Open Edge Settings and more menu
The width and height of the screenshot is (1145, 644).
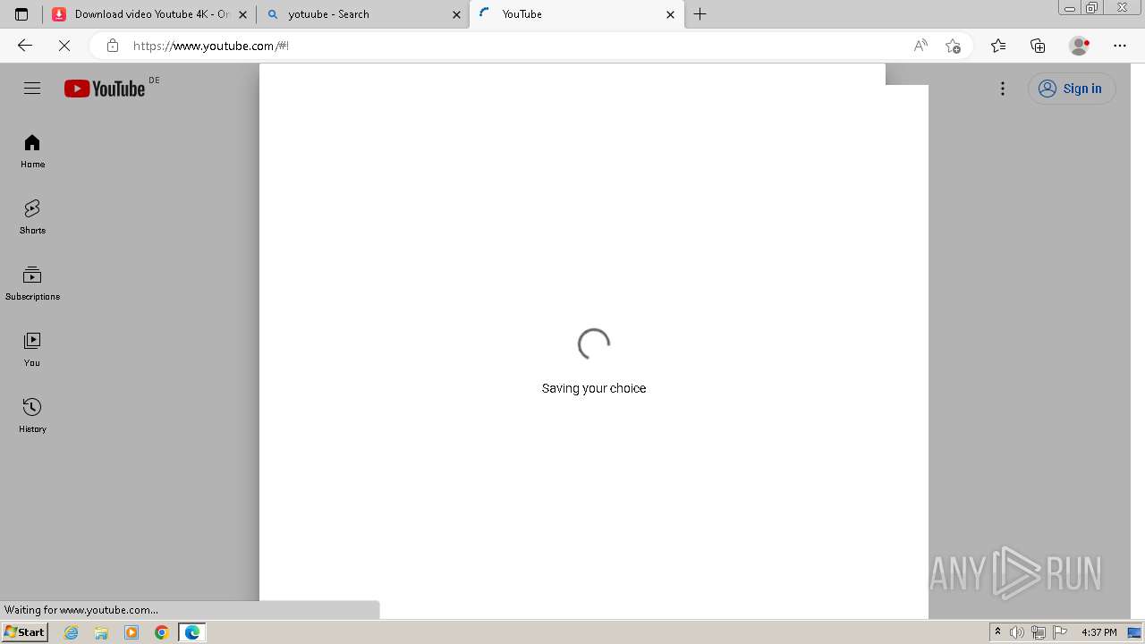[x=1120, y=46]
